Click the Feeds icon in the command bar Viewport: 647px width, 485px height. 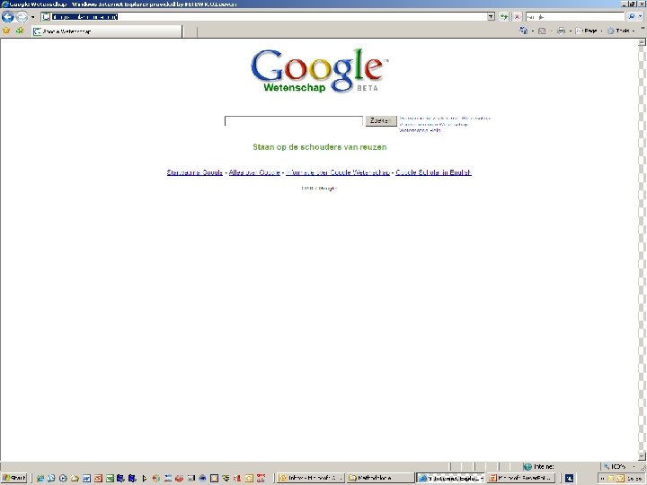[x=542, y=31]
